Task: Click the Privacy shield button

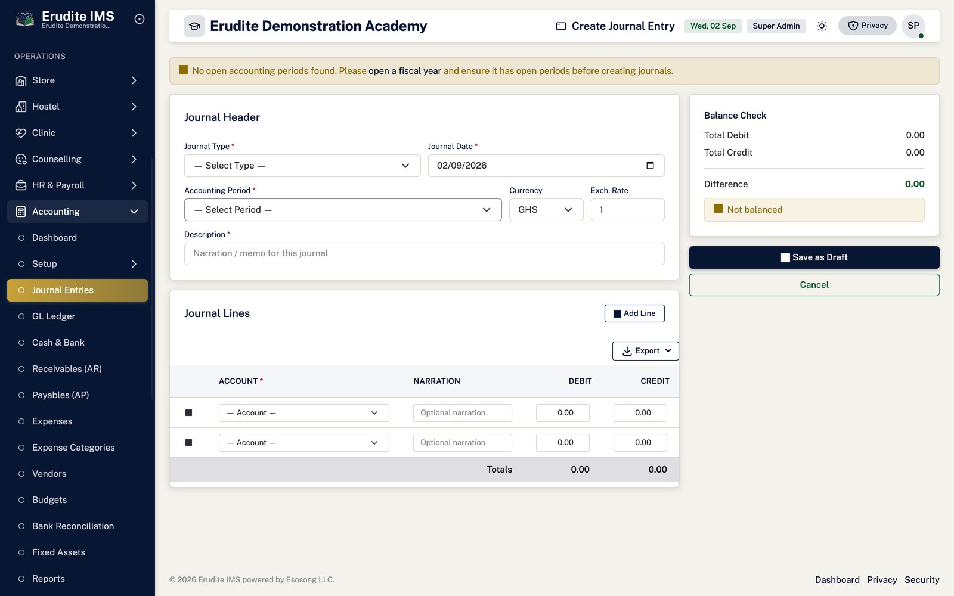Action: 867,26
